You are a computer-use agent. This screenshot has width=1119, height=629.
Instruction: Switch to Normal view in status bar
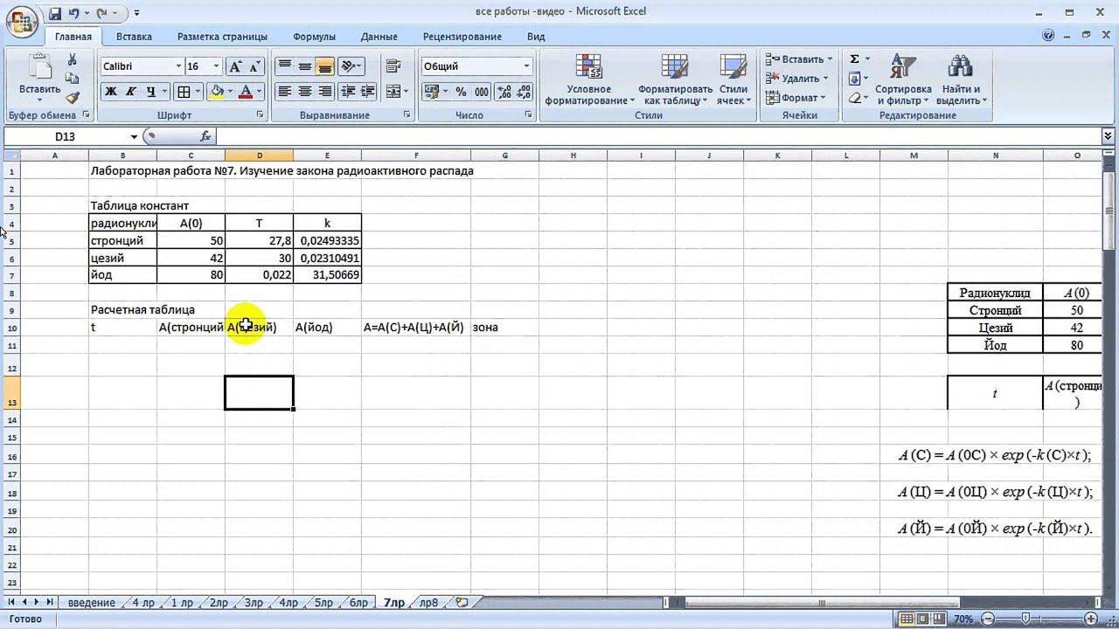[x=907, y=619]
